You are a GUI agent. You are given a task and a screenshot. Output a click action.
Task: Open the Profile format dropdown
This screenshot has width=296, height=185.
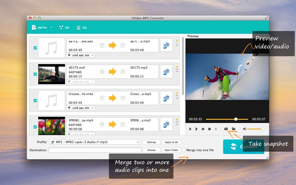click(95, 142)
